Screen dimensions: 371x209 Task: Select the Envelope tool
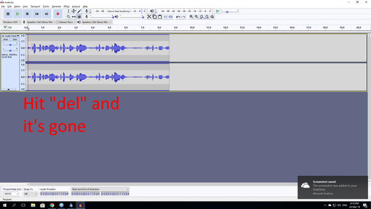point(74,11)
